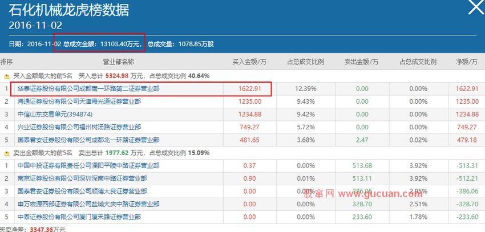Click the icon beside 买入金额最大的前5名
Screen dimensions: 485x232
pos(7,76)
